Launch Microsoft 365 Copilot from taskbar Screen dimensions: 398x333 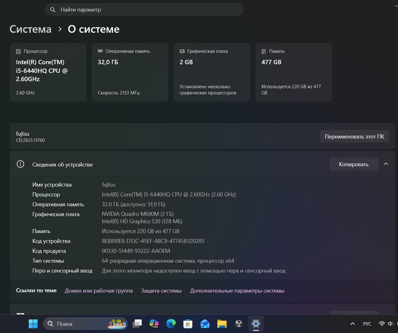pyautogui.click(x=154, y=323)
